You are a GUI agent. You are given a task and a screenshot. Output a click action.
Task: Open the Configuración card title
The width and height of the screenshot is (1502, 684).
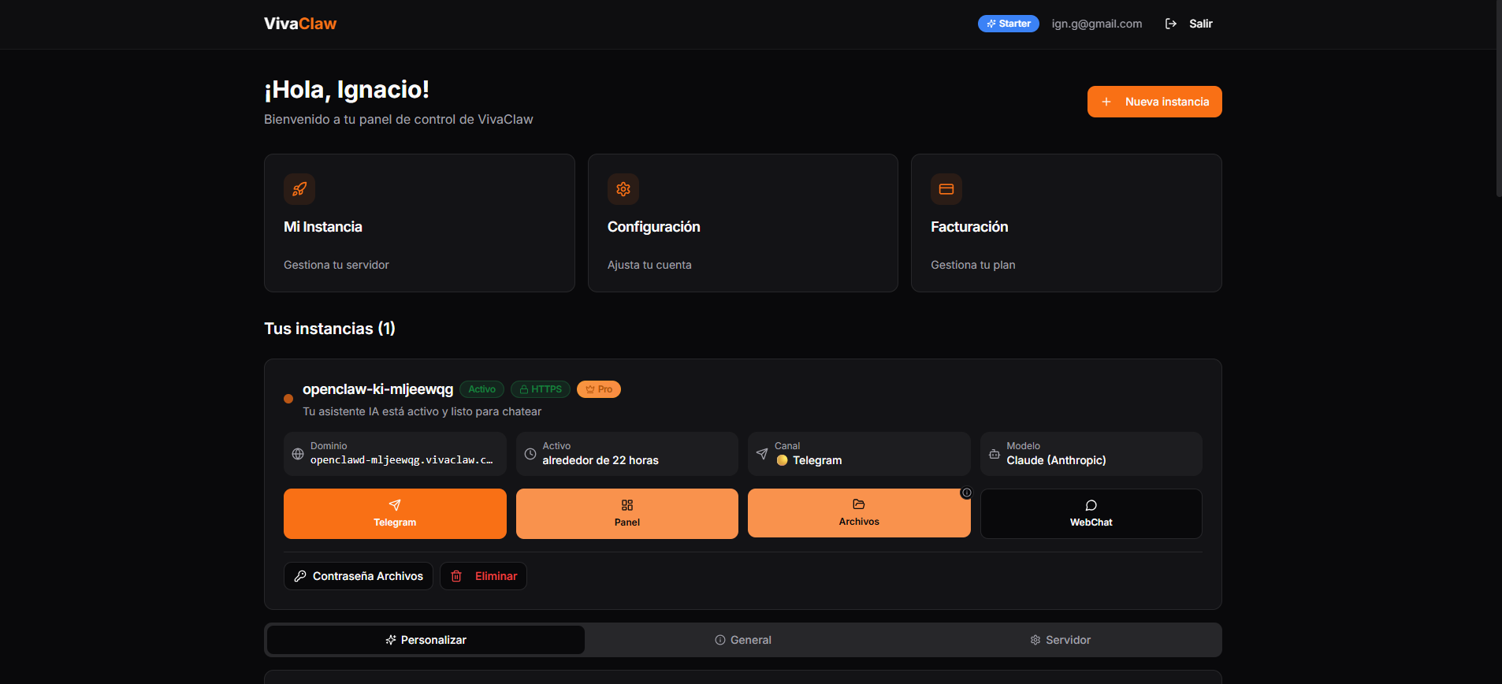point(654,227)
